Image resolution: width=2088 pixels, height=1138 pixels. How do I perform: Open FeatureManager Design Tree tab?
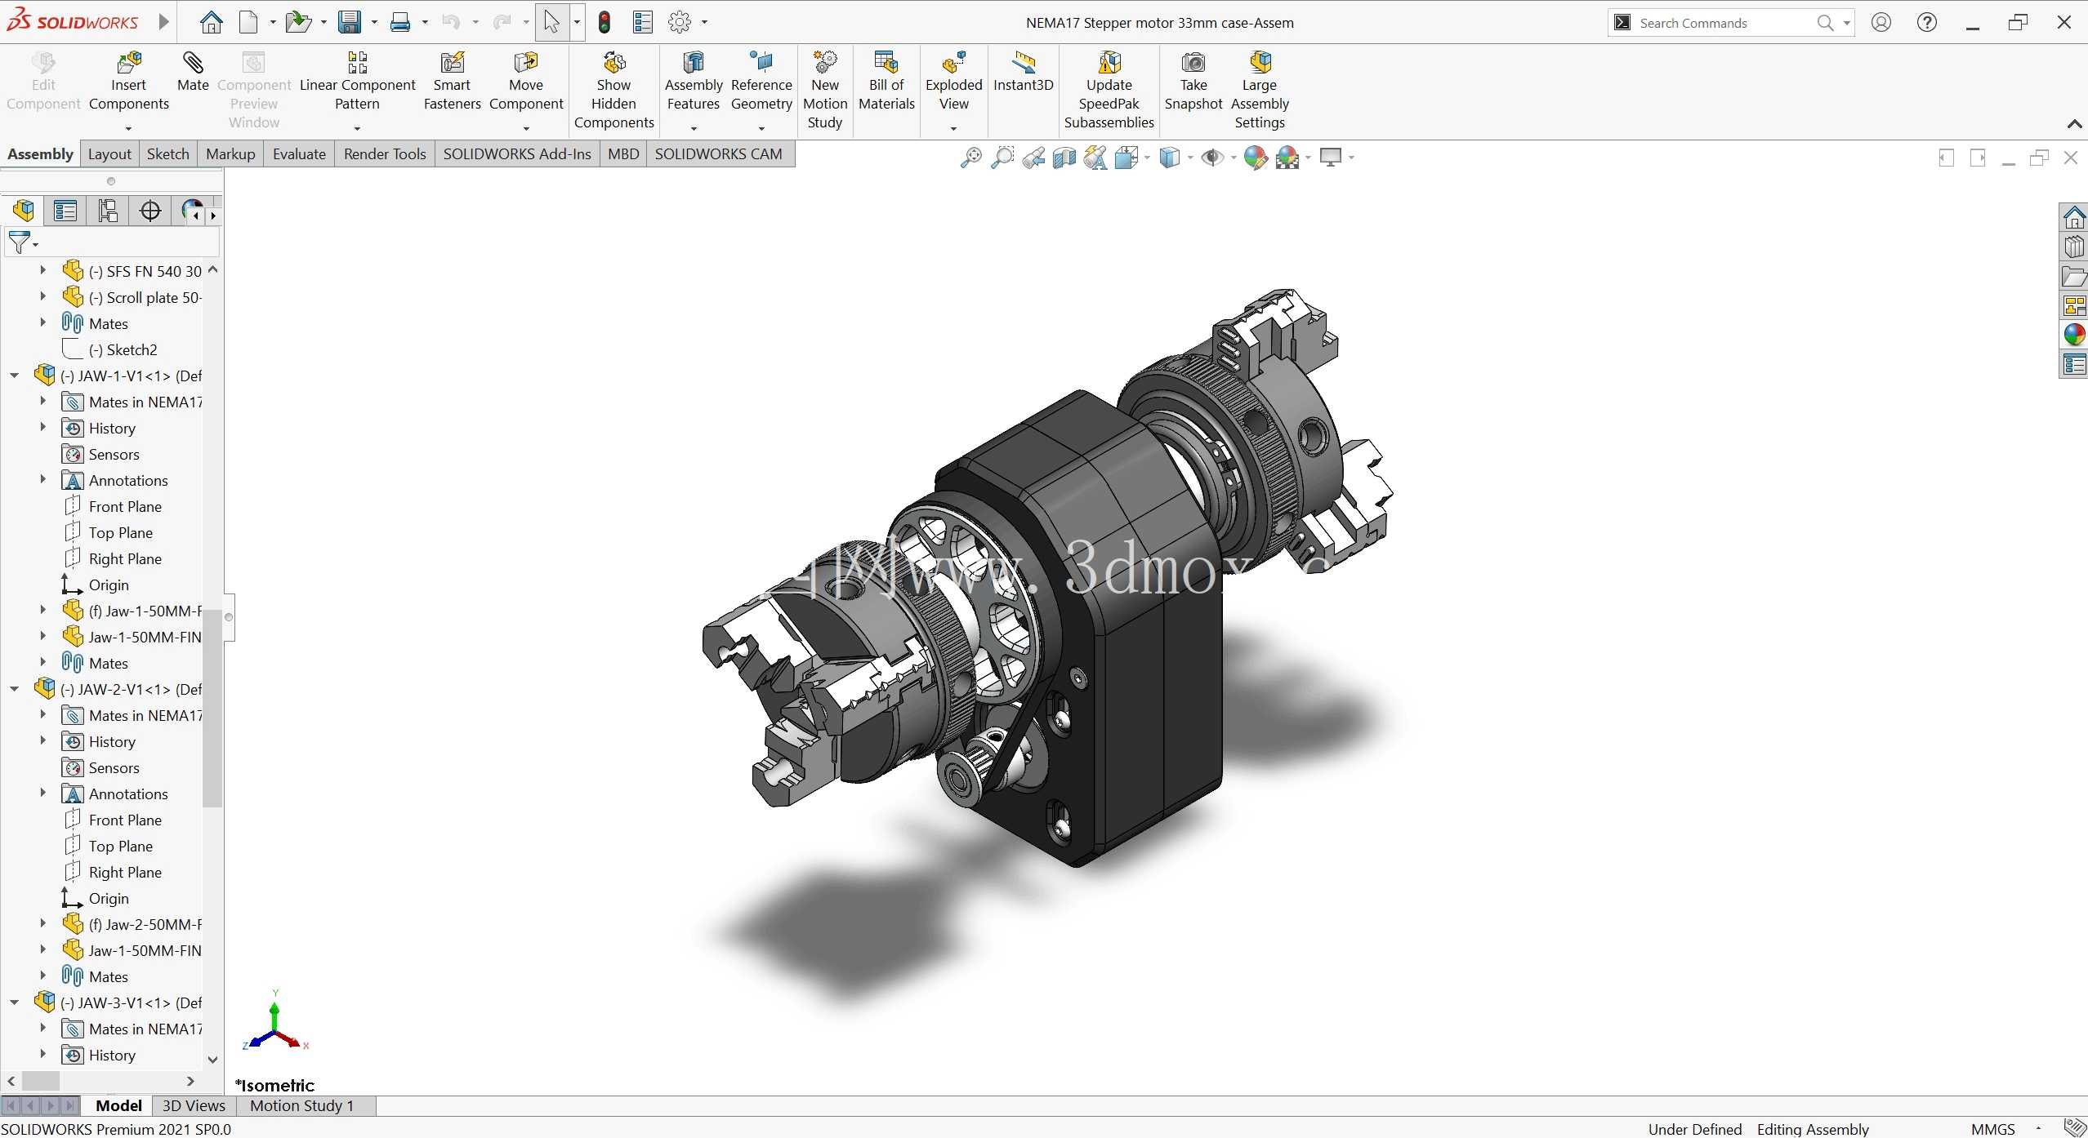(24, 211)
